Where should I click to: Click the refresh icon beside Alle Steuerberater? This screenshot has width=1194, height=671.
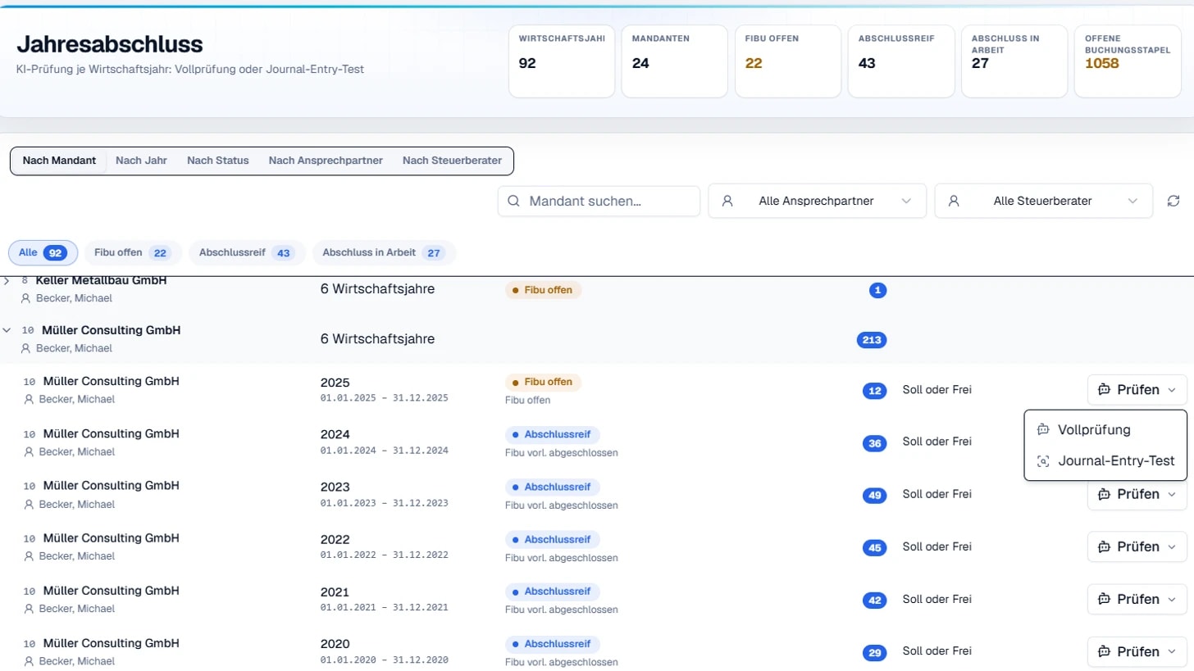[1173, 201]
